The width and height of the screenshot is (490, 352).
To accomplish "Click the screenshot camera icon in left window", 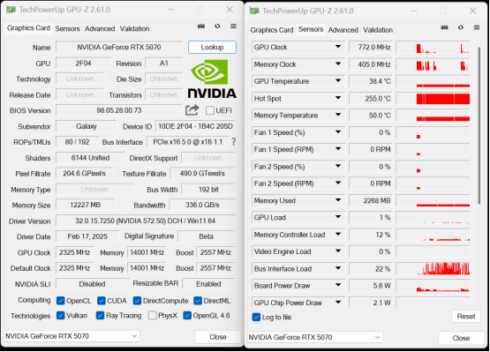I will point(201,26).
